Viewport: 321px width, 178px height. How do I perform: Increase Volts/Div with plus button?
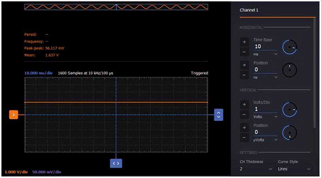[x=244, y=105]
